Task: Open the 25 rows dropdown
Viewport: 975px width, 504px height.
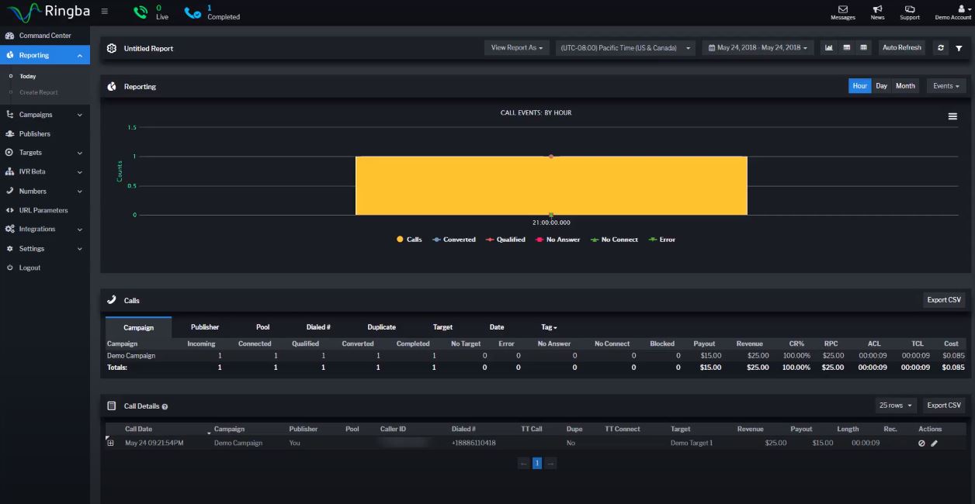Action: tap(896, 406)
